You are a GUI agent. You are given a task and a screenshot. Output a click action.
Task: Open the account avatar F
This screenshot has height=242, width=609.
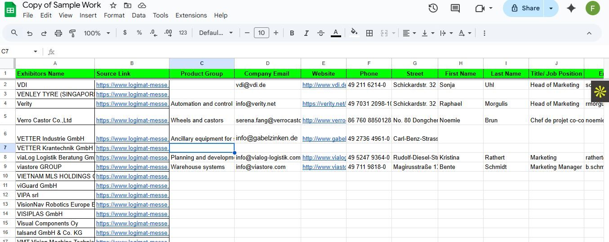tap(593, 8)
